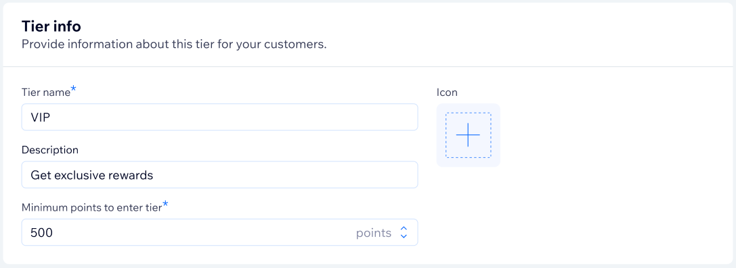Focus the Tier name input field

(x=219, y=117)
